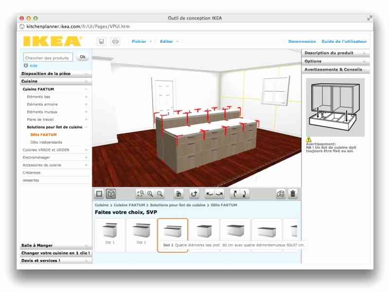This screenshot has width=389, height=292.
Task: Click the printer icon
Action: coord(115,41)
